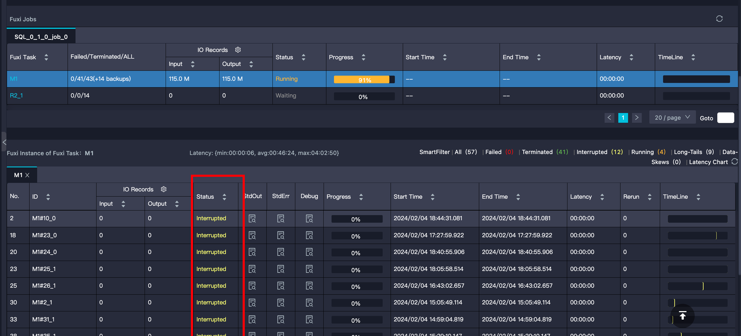
Task: Open StdErr log for M1#10_0
Action: [281, 218]
